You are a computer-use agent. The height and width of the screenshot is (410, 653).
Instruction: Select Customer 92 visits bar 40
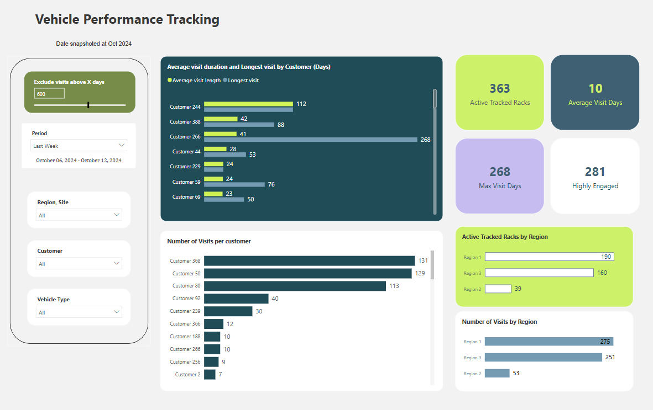coord(236,299)
